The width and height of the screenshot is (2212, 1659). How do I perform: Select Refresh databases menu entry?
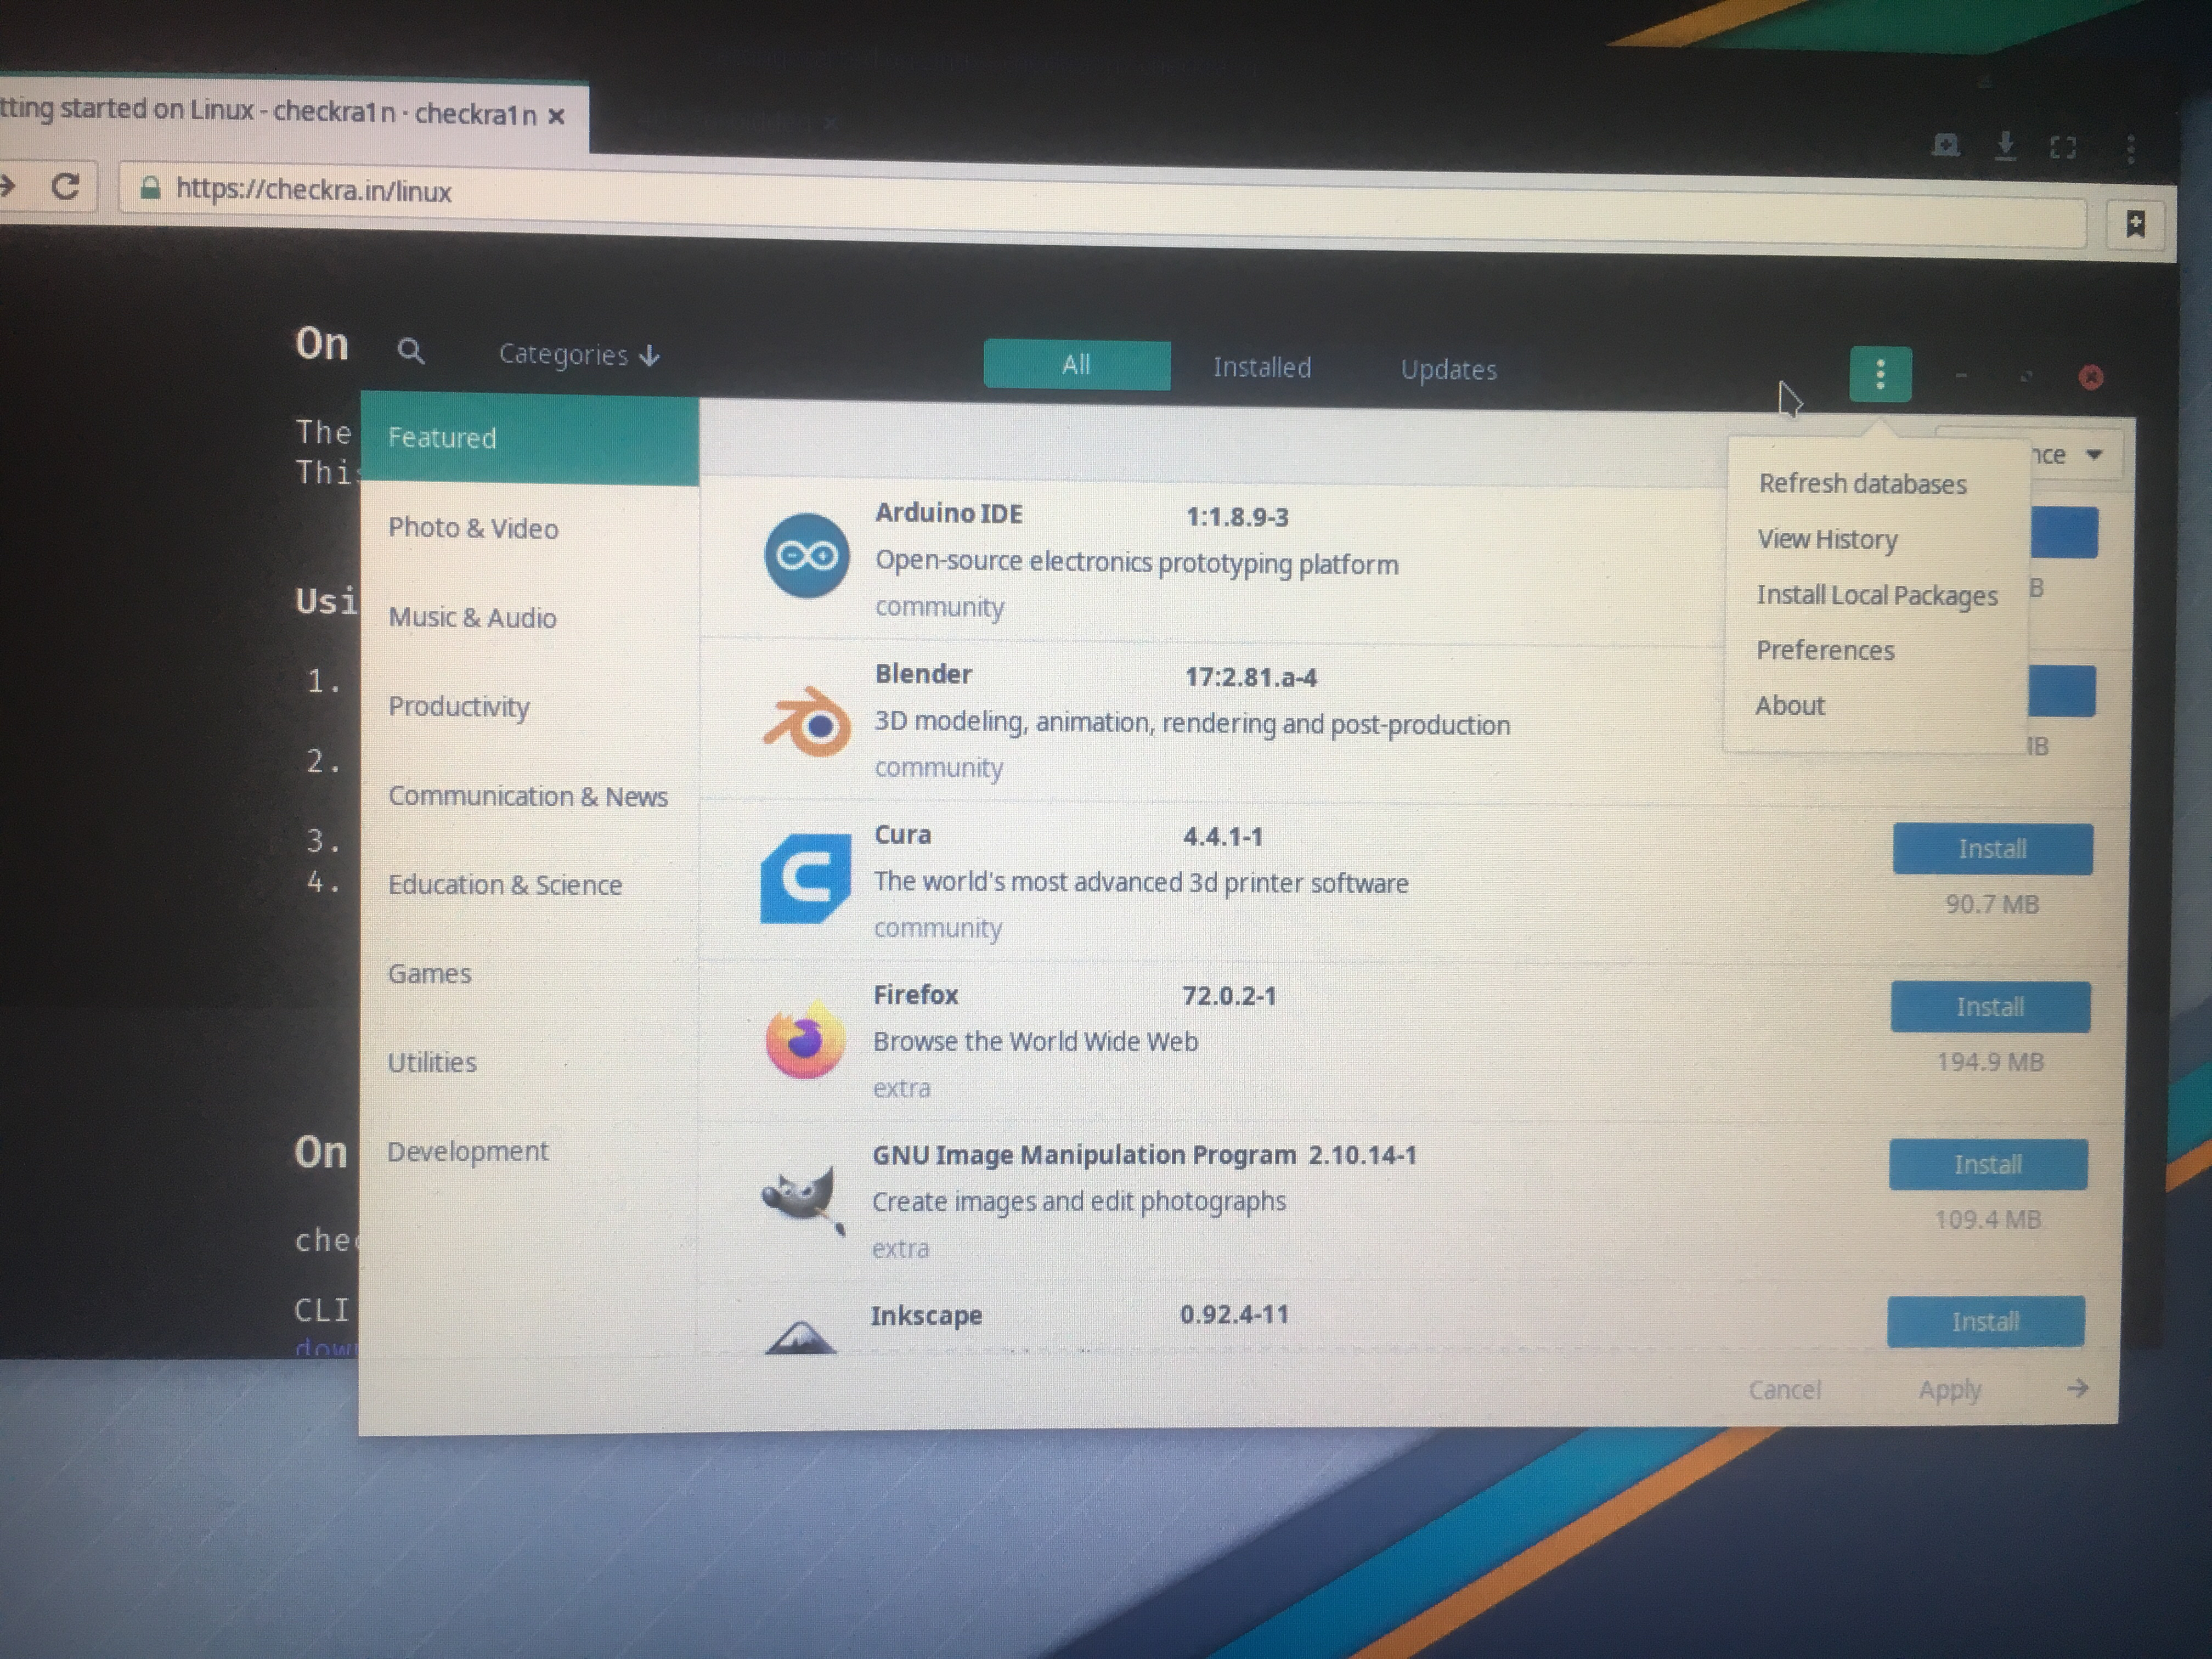(x=1862, y=484)
